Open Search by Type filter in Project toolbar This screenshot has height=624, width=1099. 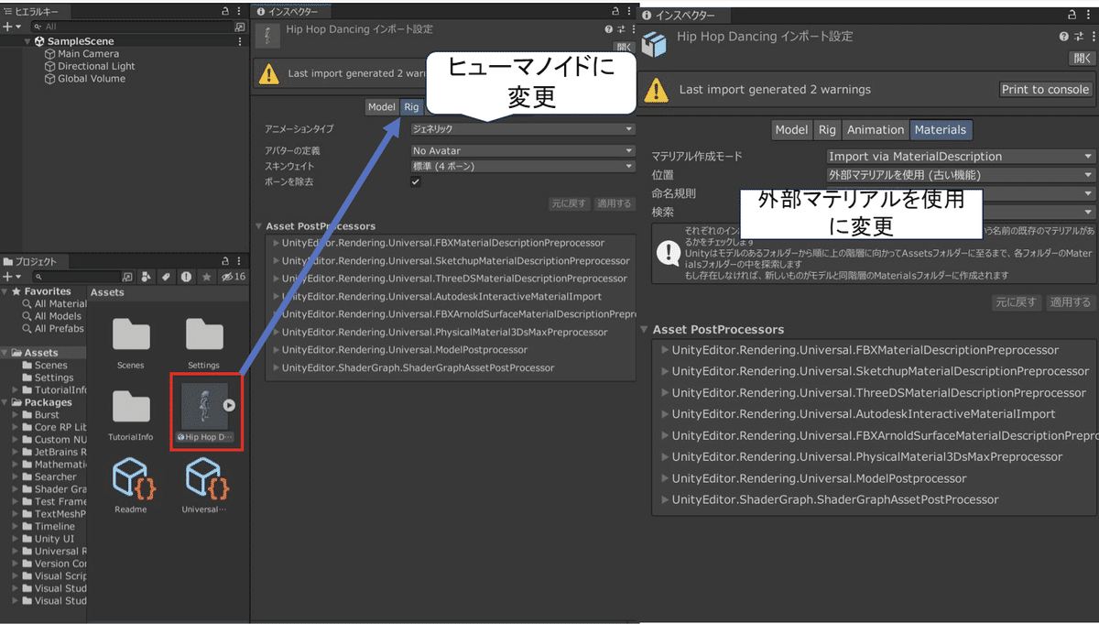point(147,276)
